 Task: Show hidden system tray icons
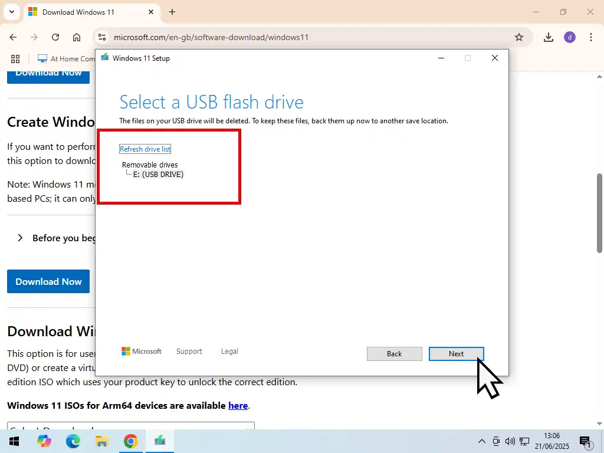point(481,441)
